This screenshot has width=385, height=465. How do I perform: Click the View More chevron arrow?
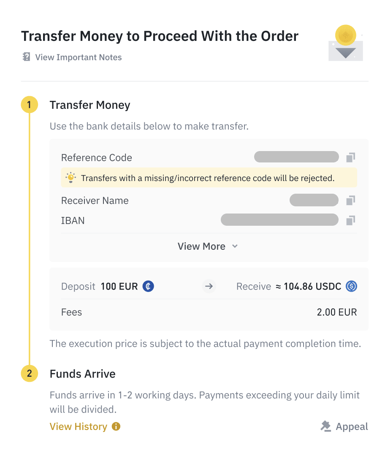(x=235, y=246)
